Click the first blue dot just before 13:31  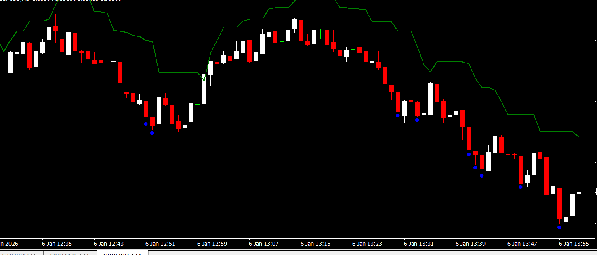click(x=398, y=115)
